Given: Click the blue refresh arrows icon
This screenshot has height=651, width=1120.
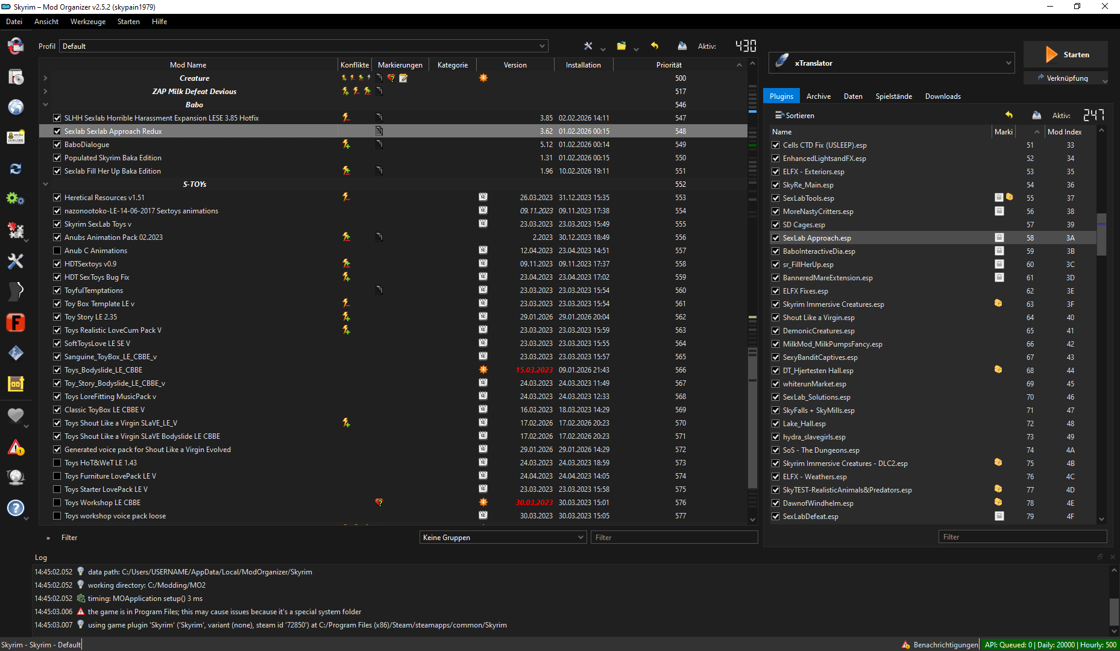Looking at the screenshot, I should coord(16,169).
